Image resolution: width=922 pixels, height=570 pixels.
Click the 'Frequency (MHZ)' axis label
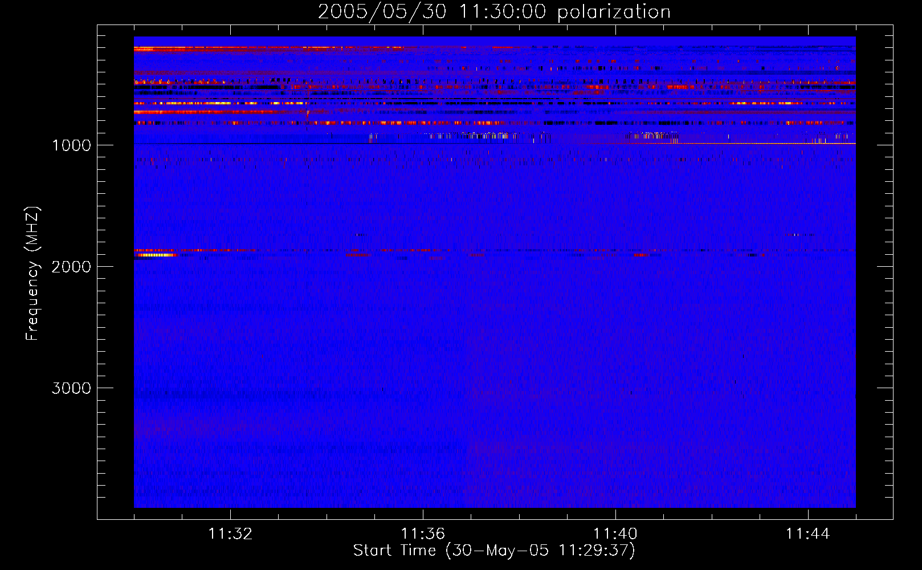[32, 274]
